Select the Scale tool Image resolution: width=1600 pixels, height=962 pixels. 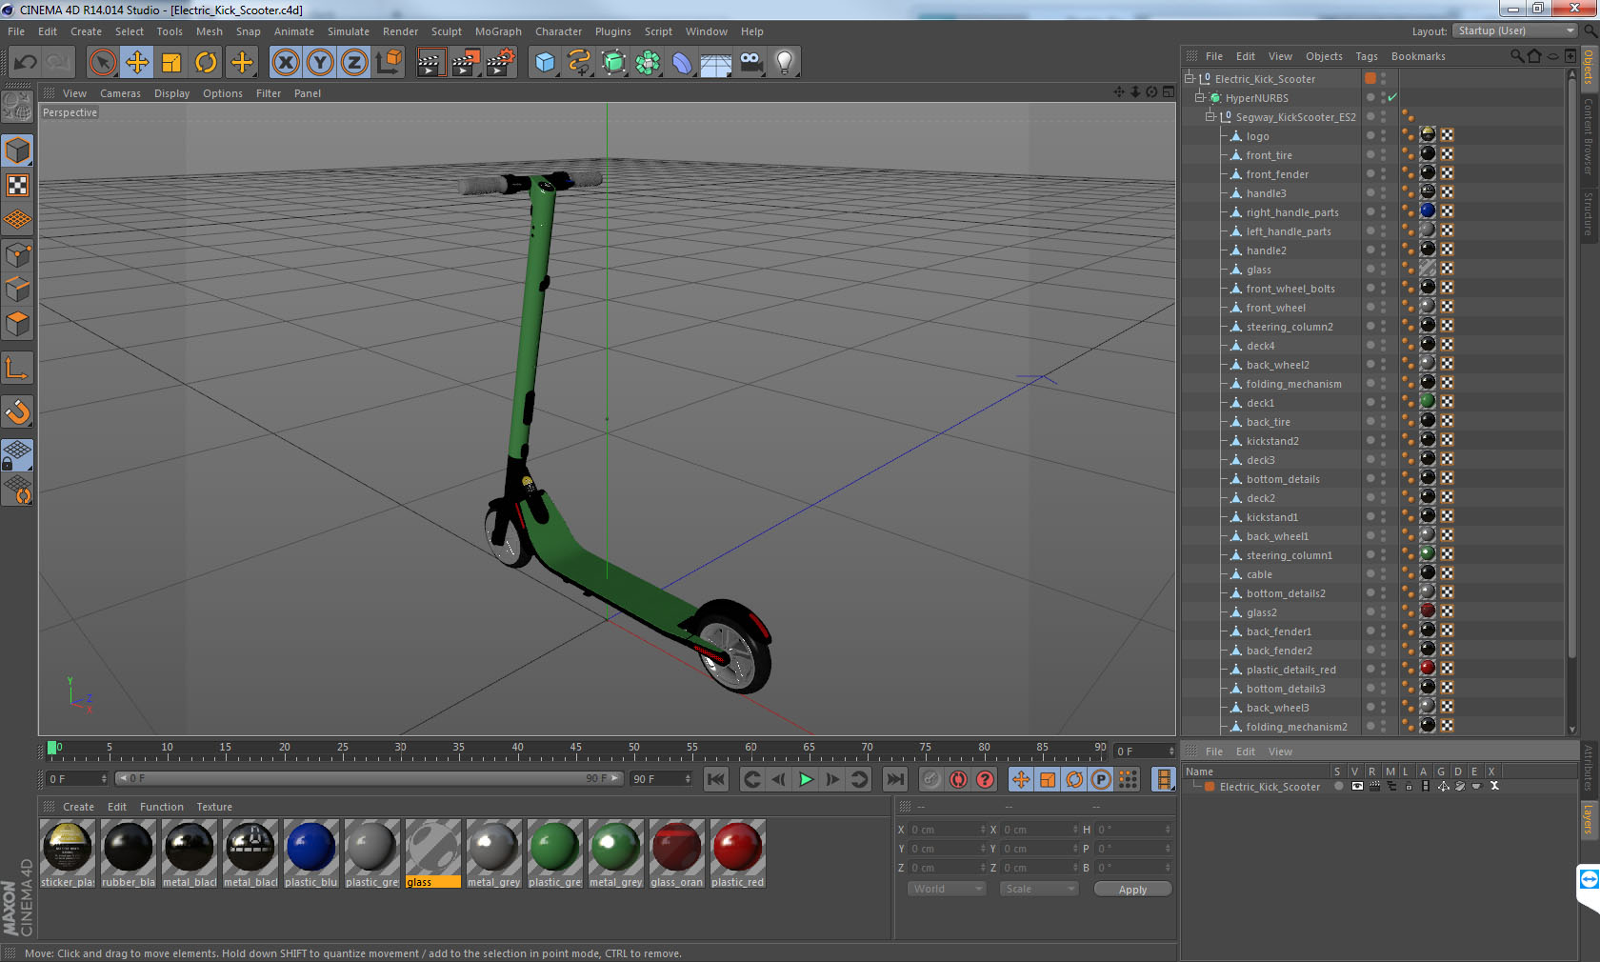(x=171, y=63)
